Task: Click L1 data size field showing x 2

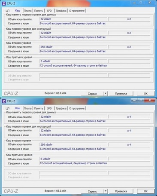Action: tap(129, 19)
